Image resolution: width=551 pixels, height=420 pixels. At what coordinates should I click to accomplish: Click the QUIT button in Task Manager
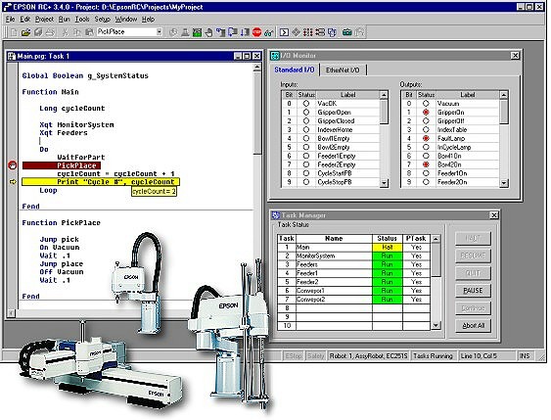[473, 273]
